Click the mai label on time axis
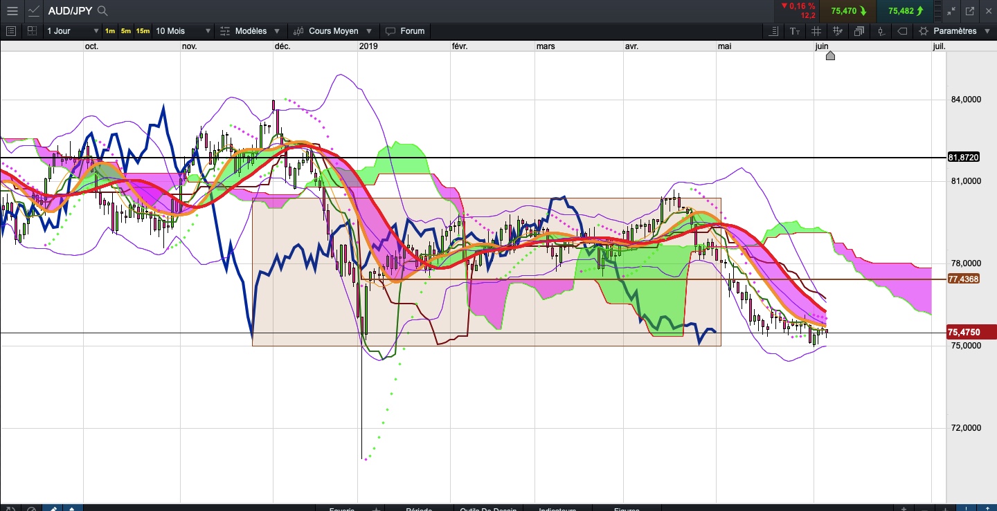 724,46
